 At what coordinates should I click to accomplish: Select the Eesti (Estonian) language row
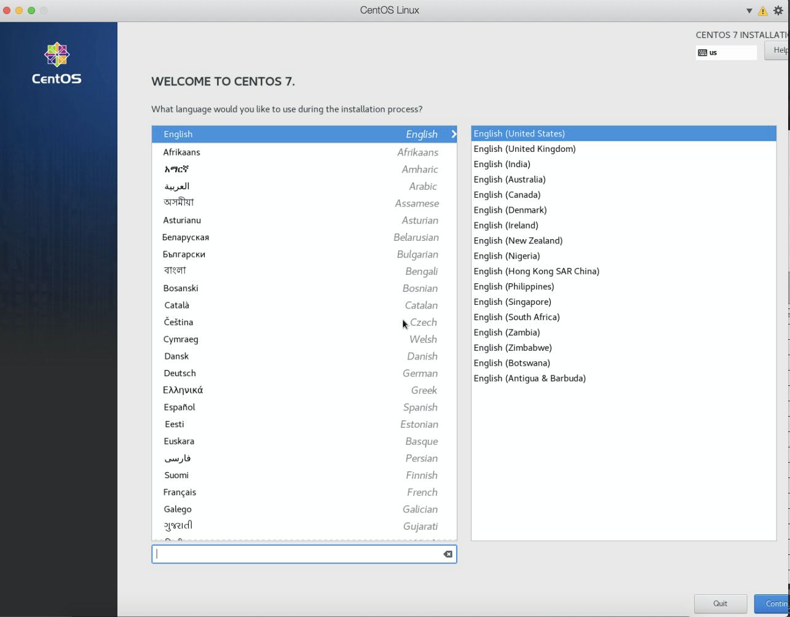pos(304,425)
